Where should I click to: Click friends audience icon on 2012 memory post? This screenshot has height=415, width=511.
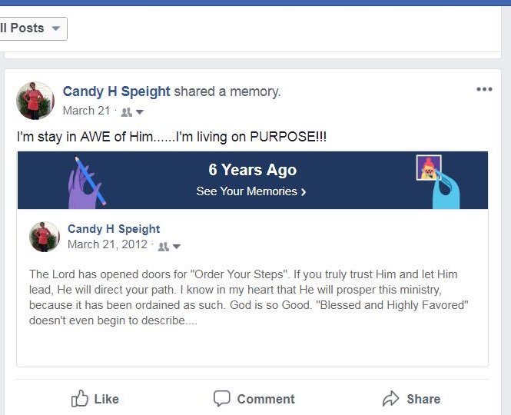tap(163, 247)
